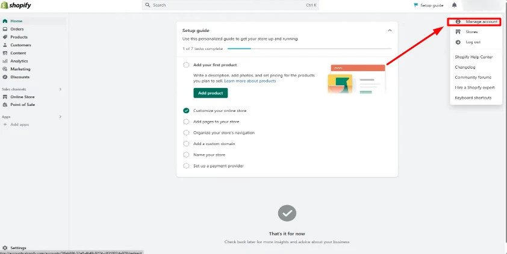
Task: Open notifications bell
Action: click(454, 5)
